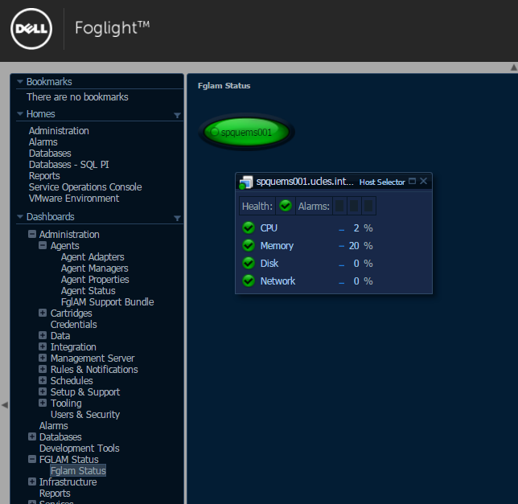The width and height of the screenshot is (518, 504).
Task: Expand the Data tree node
Action: point(43,335)
